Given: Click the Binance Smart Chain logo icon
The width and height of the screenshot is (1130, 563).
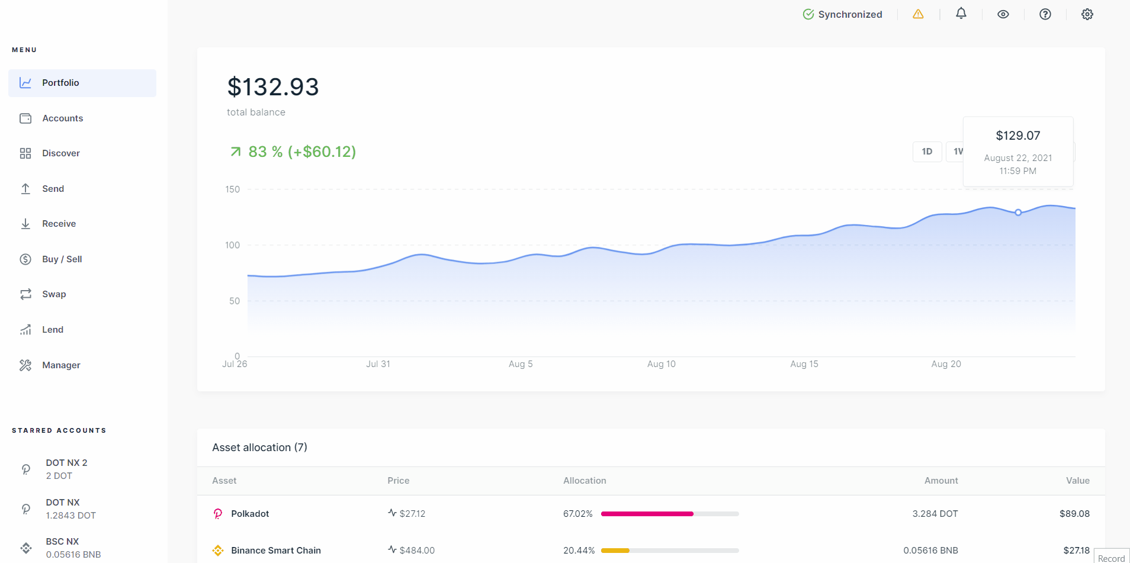Looking at the screenshot, I should point(218,551).
